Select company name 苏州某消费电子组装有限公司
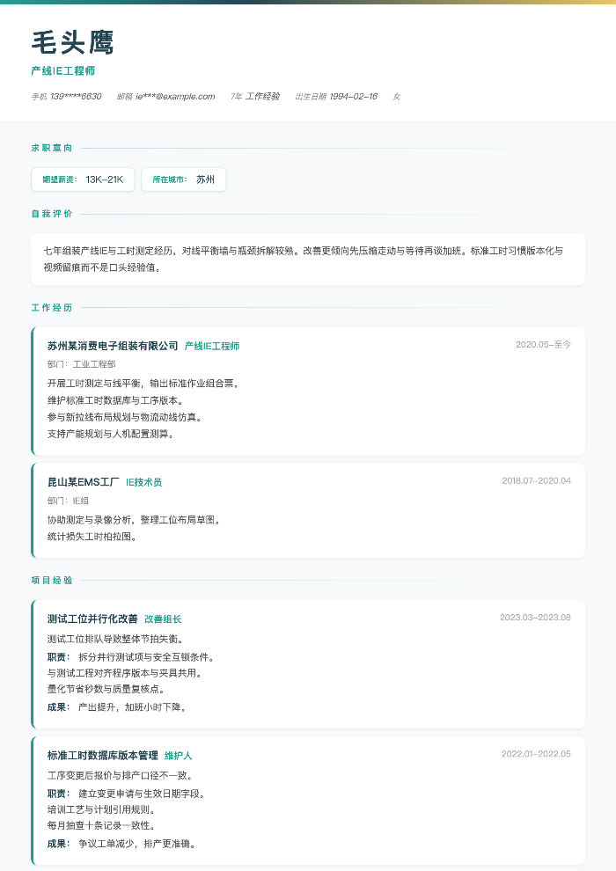The width and height of the screenshot is (616, 871). pos(113,346)
